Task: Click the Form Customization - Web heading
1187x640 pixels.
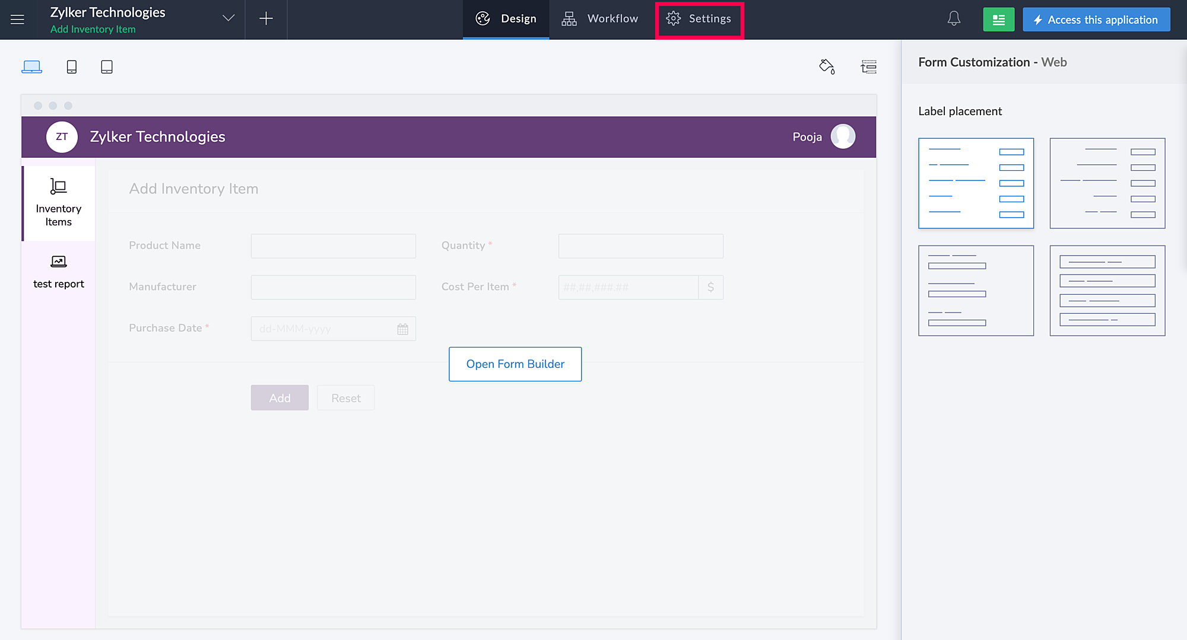Action: (x=992, y=62)
